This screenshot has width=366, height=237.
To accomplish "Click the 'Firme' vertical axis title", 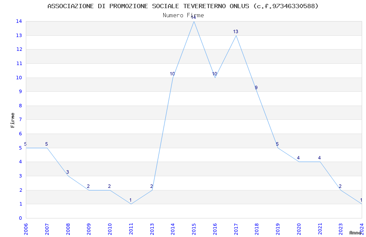I will click(x=12, y=120).
